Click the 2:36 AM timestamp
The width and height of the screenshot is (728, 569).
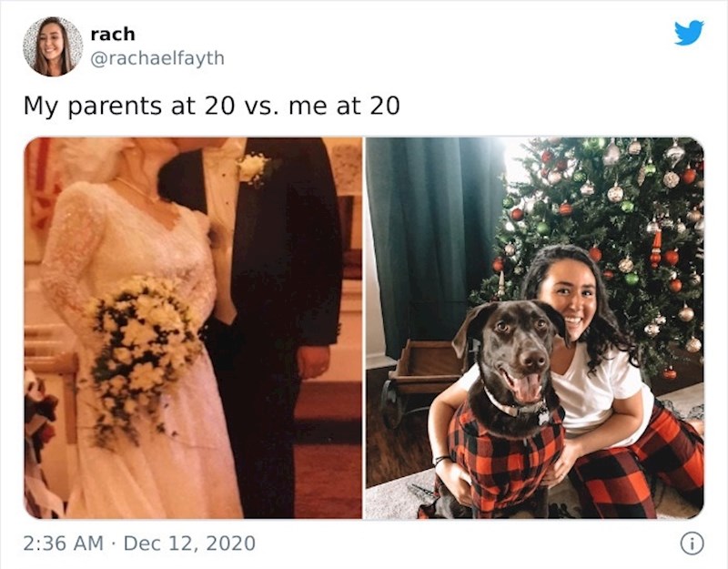(x=63, y=543)
